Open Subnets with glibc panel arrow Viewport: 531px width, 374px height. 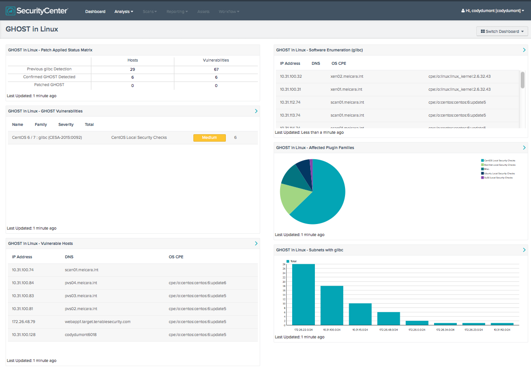pos(524,250)
